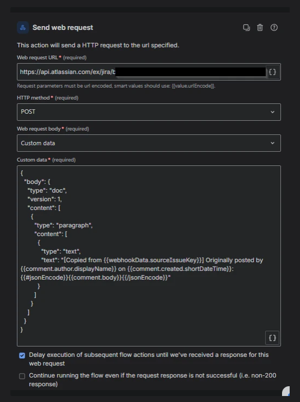Screen dimensions: 300x402
Task: Click the partial widget icon at bottom-right corner
Action: [x=286, y=391]
